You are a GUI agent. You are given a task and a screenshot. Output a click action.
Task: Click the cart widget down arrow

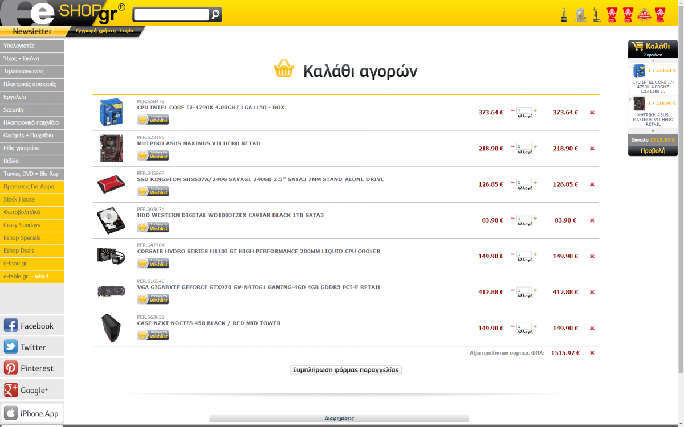point(653,132)
